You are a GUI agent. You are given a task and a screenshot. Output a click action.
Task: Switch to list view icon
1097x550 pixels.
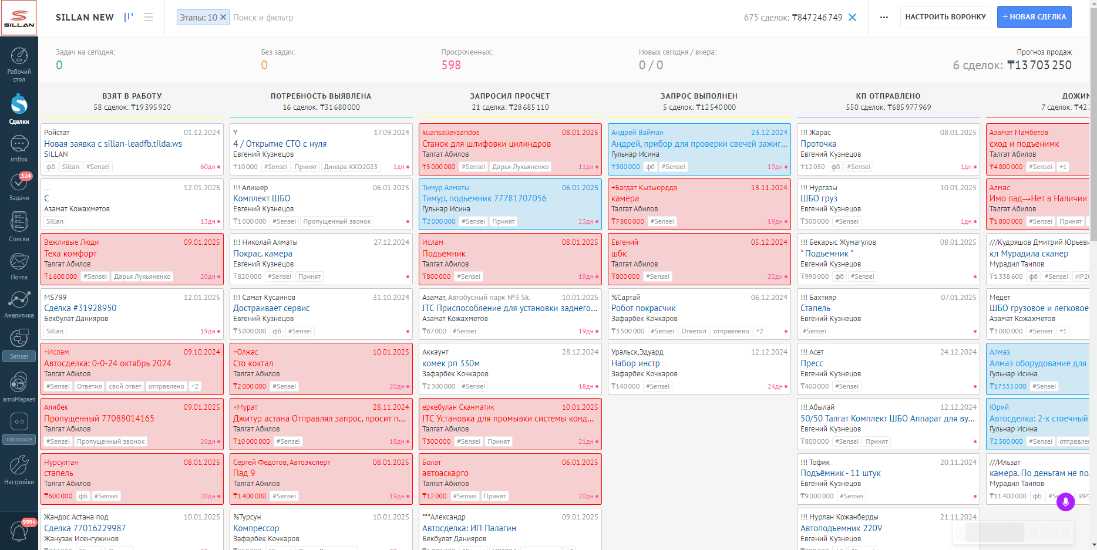click(149, 18)
